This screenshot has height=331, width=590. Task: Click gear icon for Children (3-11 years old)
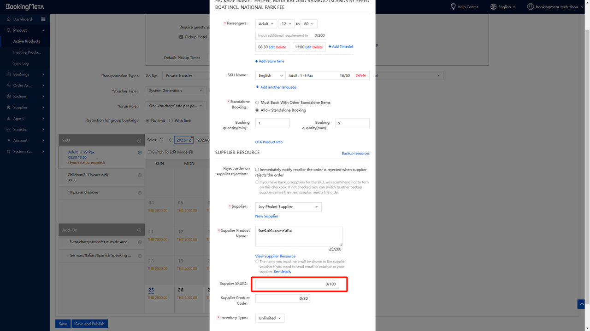(140, 175)
